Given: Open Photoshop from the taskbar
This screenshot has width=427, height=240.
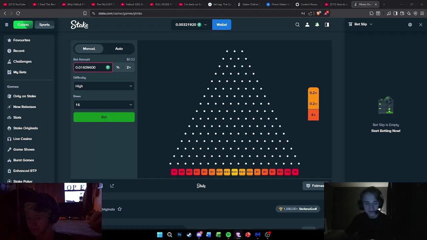Looking at the screenshot, I should [179, 235].
